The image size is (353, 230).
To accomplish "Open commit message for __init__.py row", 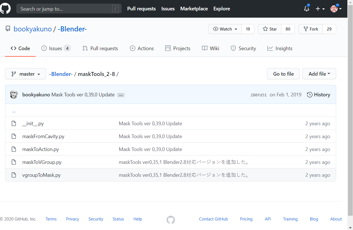I will click(151, 124).
